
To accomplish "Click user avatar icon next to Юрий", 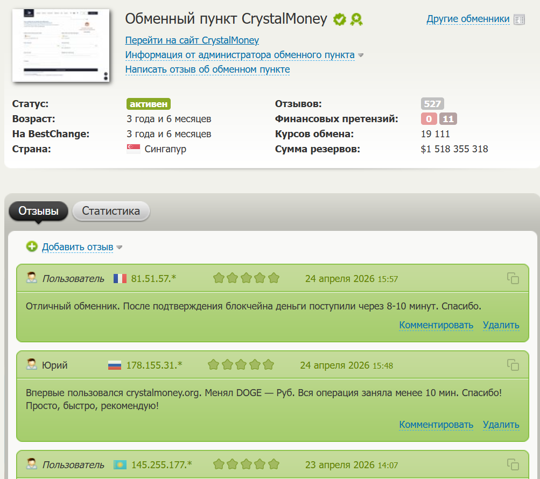I will click(x=32, y=365).
